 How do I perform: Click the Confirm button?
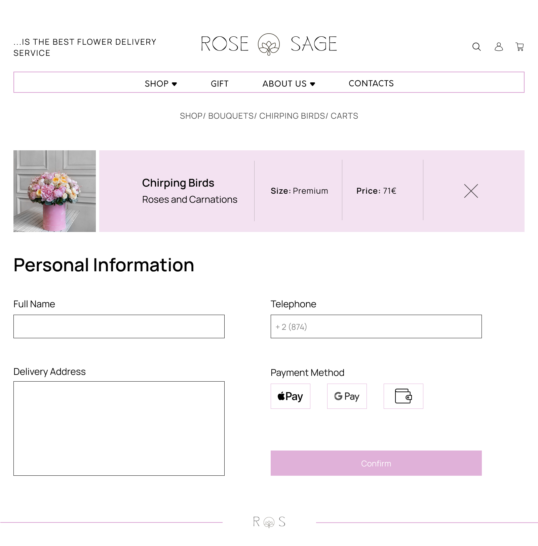tap(376, 463)
